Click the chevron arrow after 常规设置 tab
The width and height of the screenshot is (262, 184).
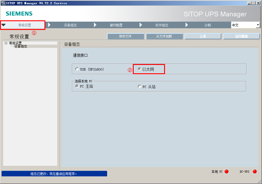point(49,25)
